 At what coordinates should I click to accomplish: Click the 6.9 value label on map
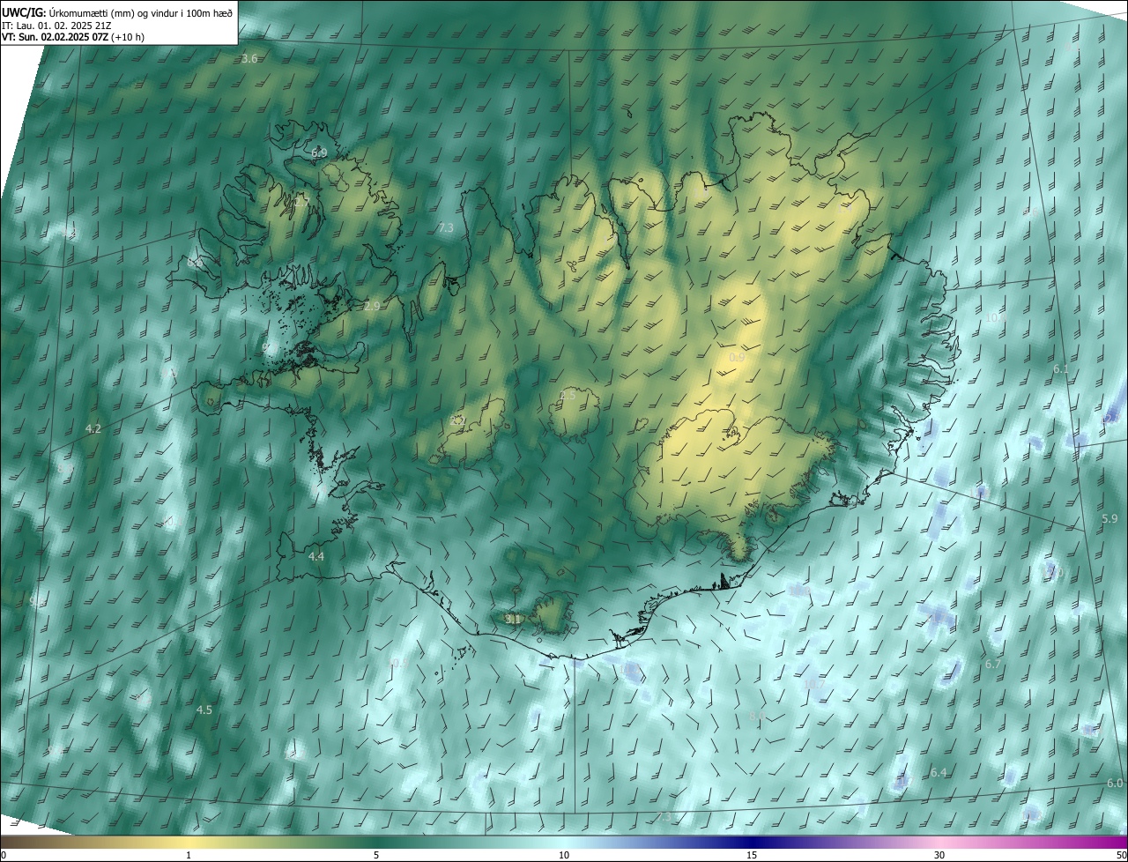click(x=319, y=153)
